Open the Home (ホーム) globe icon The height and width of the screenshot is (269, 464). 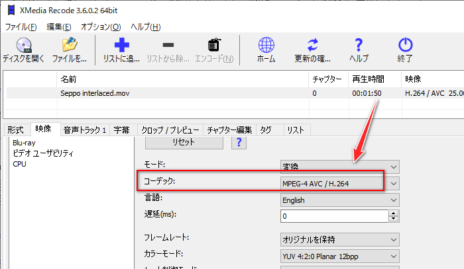[x=266, y=45]
